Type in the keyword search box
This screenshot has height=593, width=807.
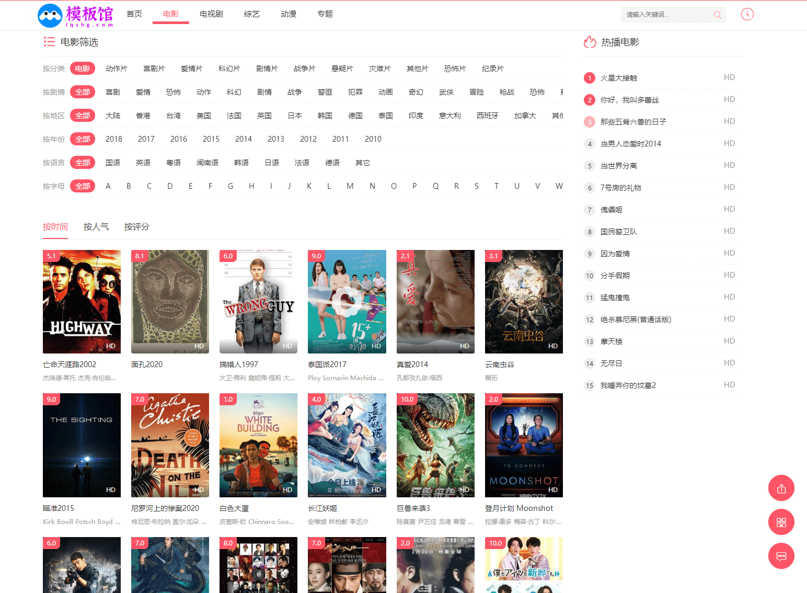point(666,15)
